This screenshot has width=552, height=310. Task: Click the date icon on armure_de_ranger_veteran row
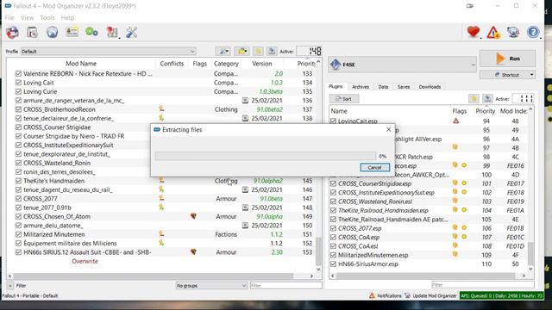pyautogui.click(x=245, y=101)
